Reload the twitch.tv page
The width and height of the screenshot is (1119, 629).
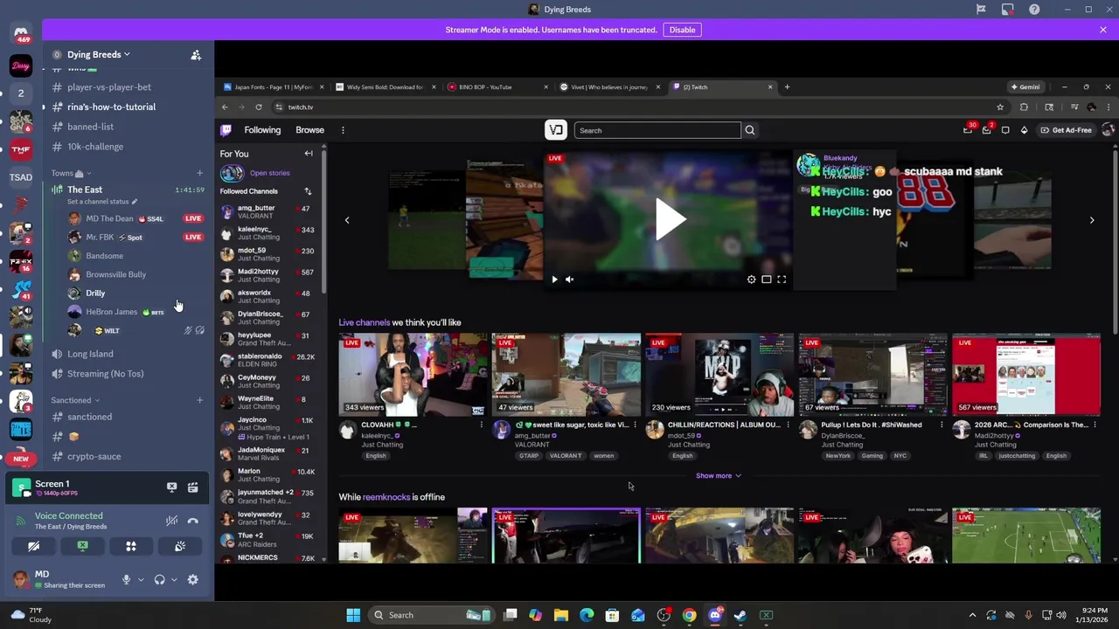(x=259, y=107)
